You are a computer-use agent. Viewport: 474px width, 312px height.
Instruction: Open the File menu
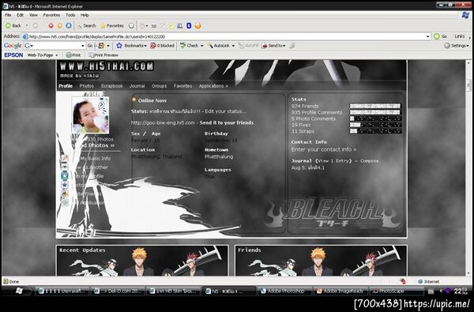pos(8,15)
